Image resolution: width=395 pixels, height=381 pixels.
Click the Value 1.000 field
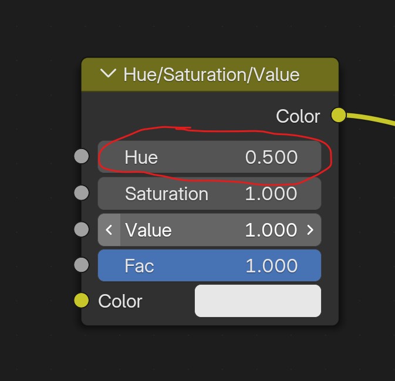[x=210, y=230]
